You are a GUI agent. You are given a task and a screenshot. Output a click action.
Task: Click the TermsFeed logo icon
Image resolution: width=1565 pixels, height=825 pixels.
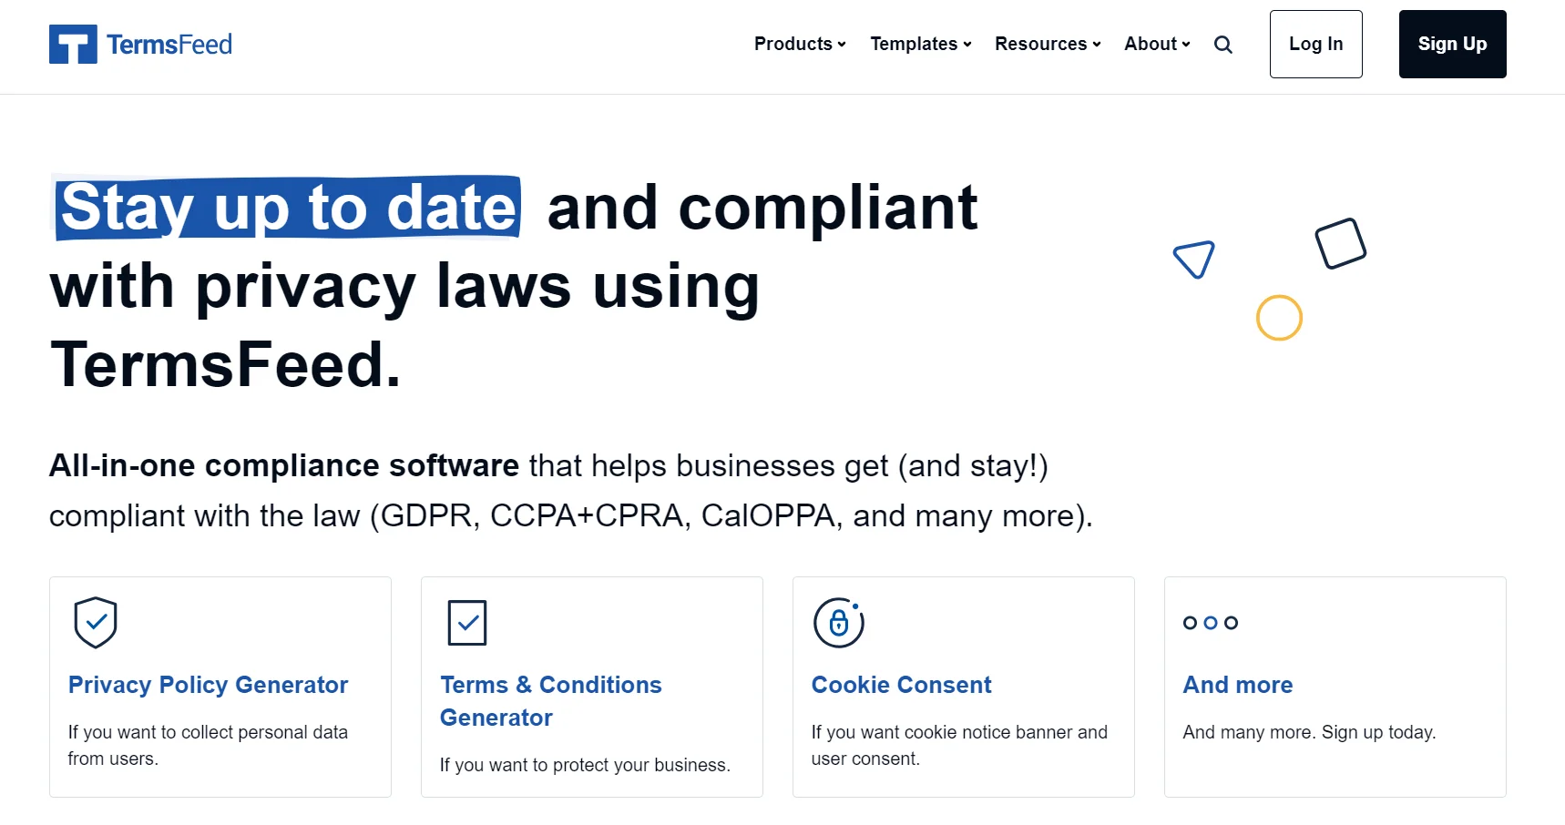(73, 44)
